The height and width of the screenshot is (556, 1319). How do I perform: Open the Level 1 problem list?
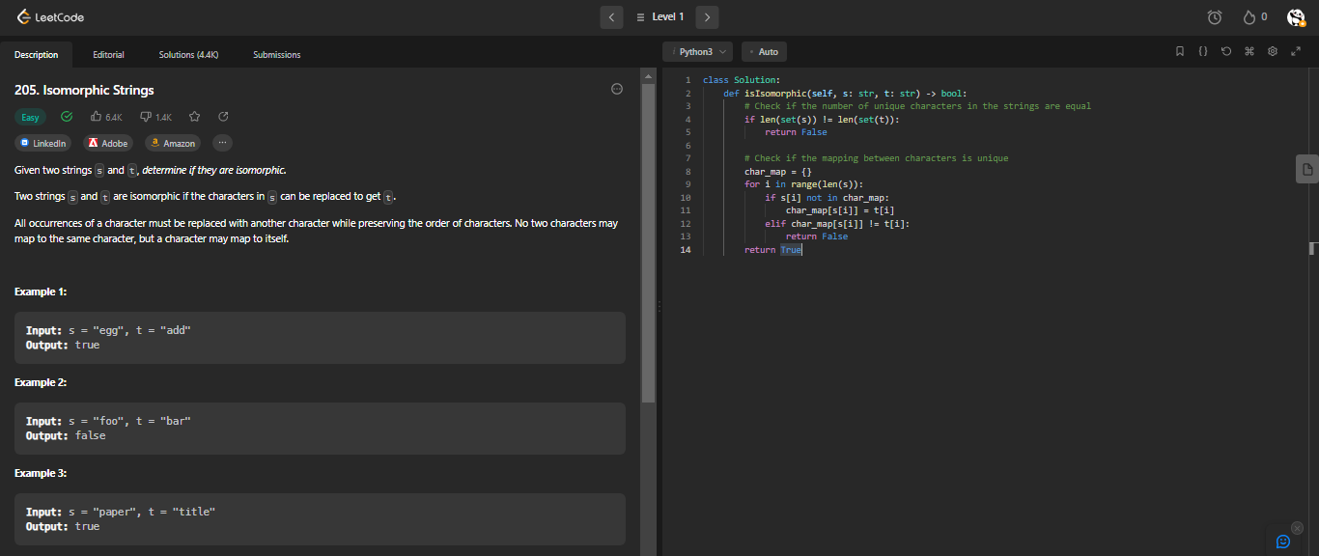(x=659, y=16)
